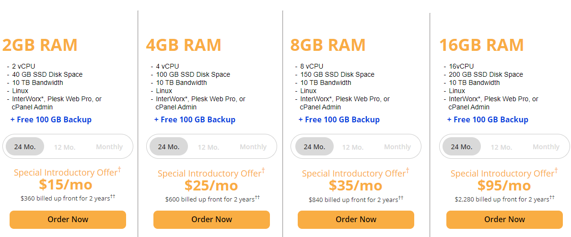Viewport: 571px width, 237px height.
Task: Select 24 Mo. billing for 8GB RAM plan
Action: tap(315, 147)
